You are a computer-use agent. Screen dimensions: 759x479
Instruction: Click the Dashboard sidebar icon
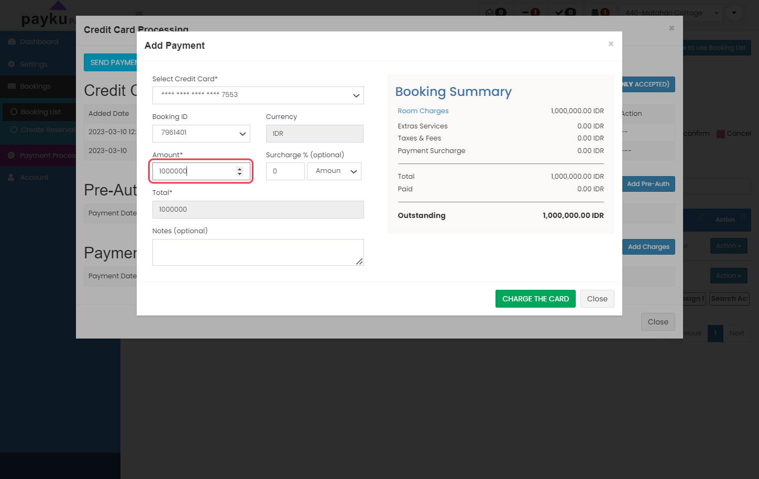12,42
